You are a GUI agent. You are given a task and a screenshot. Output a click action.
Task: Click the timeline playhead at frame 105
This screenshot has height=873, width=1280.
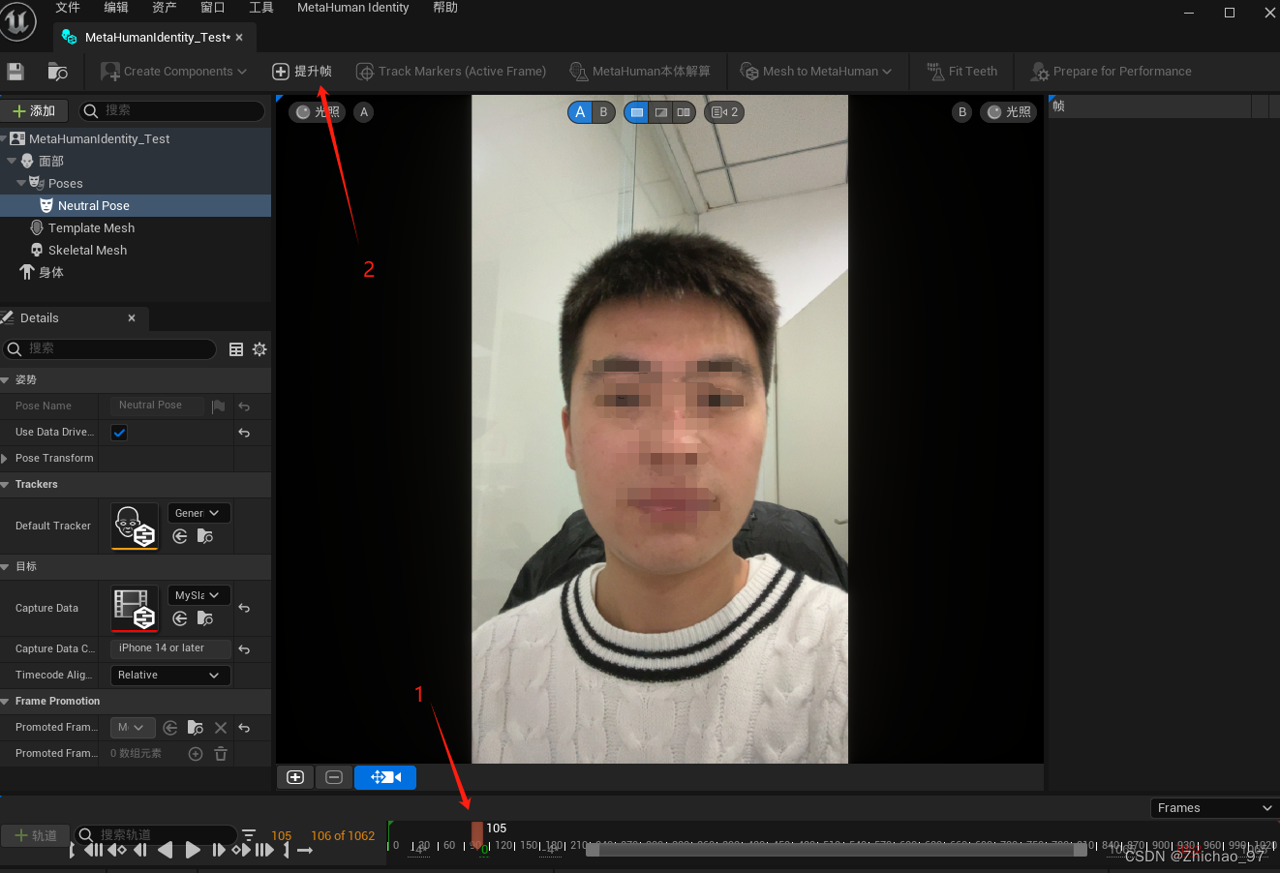pyautogui.click(x=477, y=834)
